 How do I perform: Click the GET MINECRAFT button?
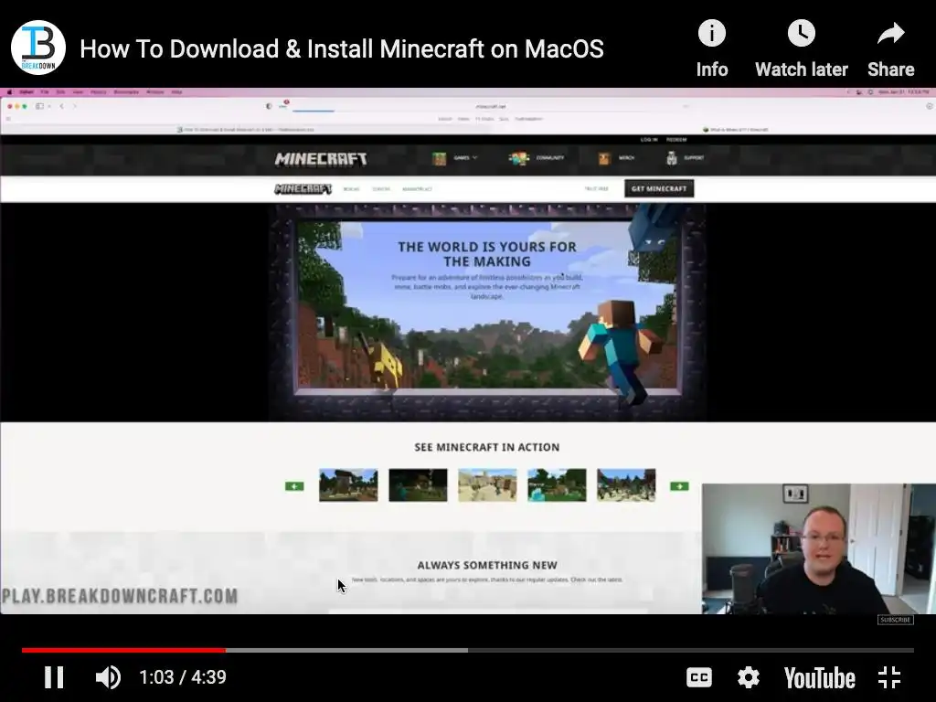pos(659,188)
